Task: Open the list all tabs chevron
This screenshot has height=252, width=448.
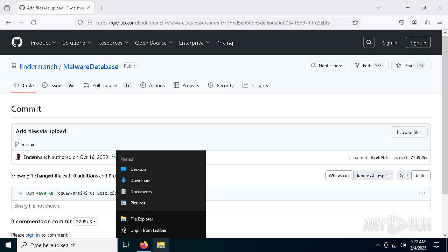Action: (378, 8)
